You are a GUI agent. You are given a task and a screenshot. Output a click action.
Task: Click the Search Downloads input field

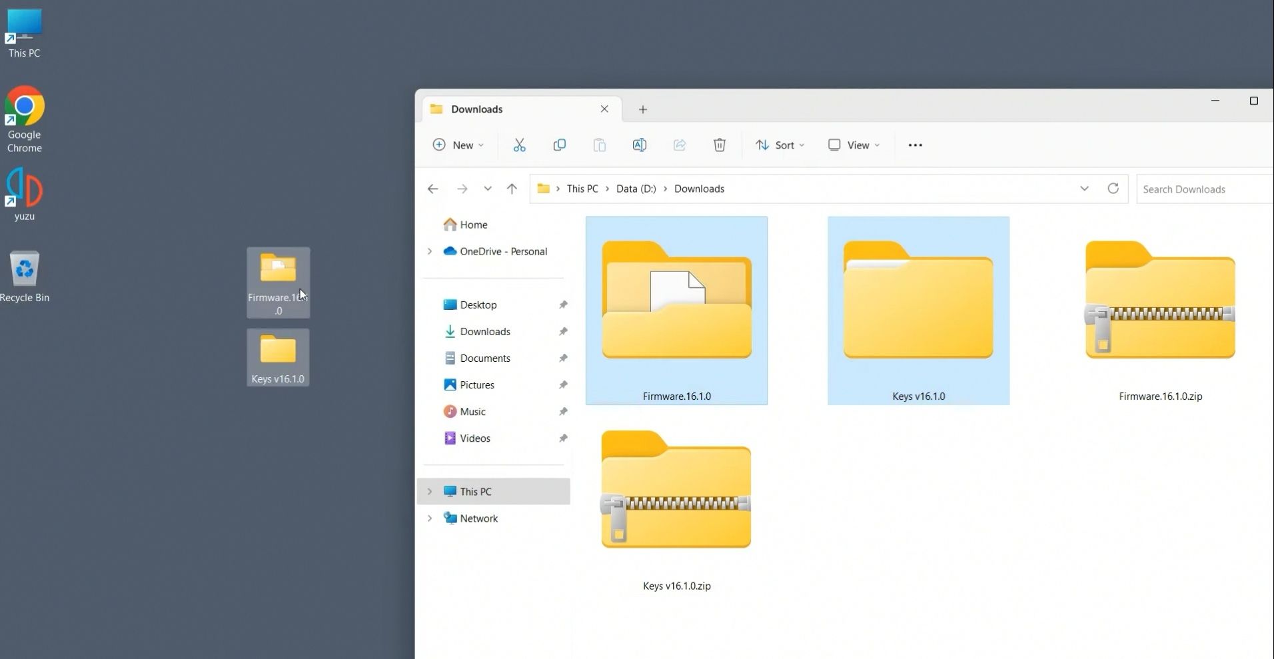1203,189
